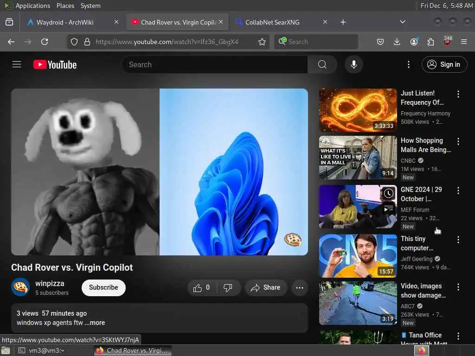Open the Firefox View icon left of tabs
Screen dimensions: 475x356
click(9, 22)
